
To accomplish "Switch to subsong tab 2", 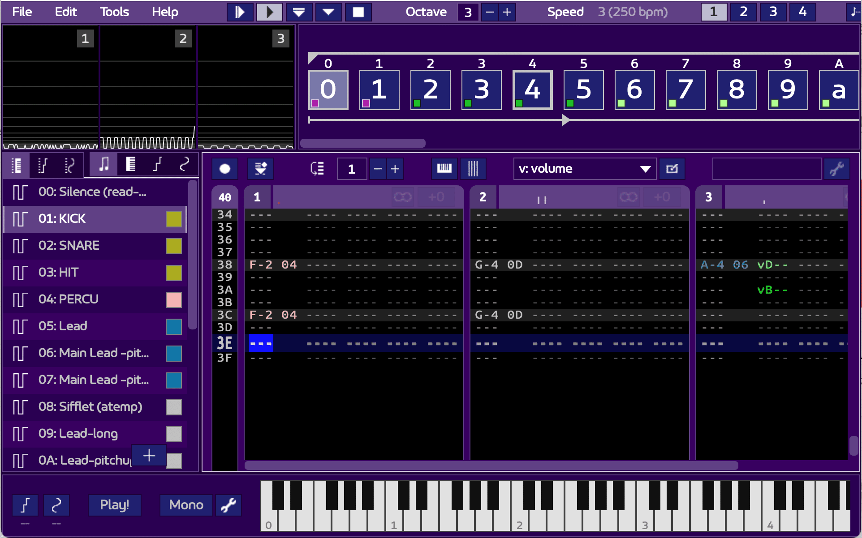I will coord(743,12).
